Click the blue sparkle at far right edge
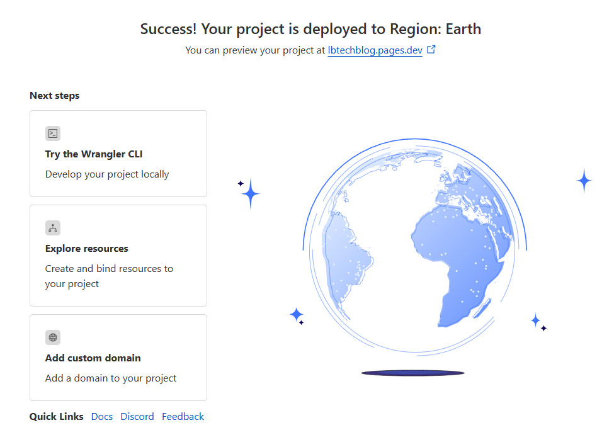The width and height of the screenshot is (614, 447). pyautogui.click(x=584, y=181)
